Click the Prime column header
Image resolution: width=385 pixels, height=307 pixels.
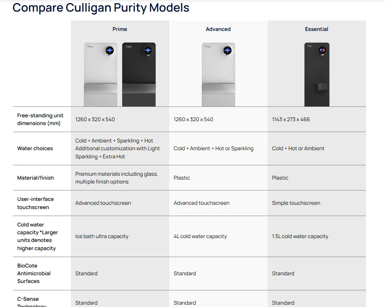point(120,29)
